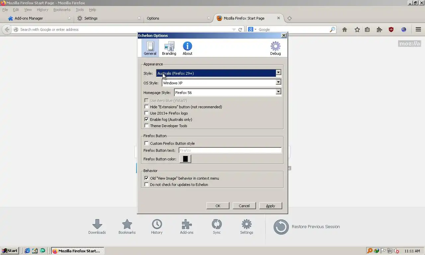Toggle Old "View Image" behavior checkbox

146,178
